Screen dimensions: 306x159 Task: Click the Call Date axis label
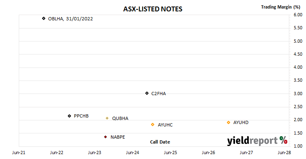(160, 142)
